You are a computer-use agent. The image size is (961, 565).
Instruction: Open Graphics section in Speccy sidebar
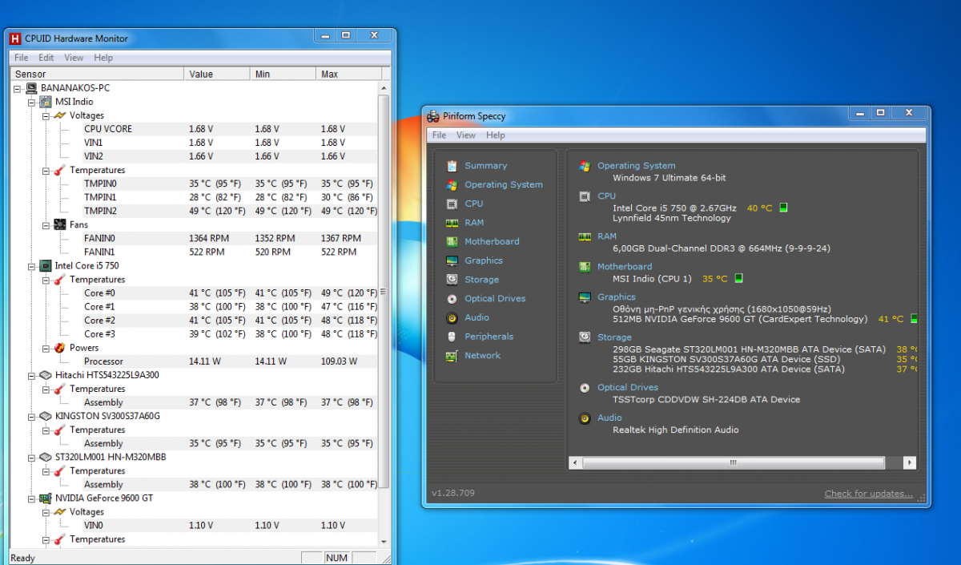tap(484, 260)
